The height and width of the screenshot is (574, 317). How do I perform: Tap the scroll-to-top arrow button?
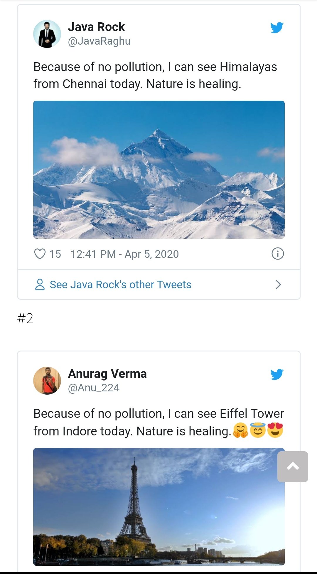(x=293, y=467)
